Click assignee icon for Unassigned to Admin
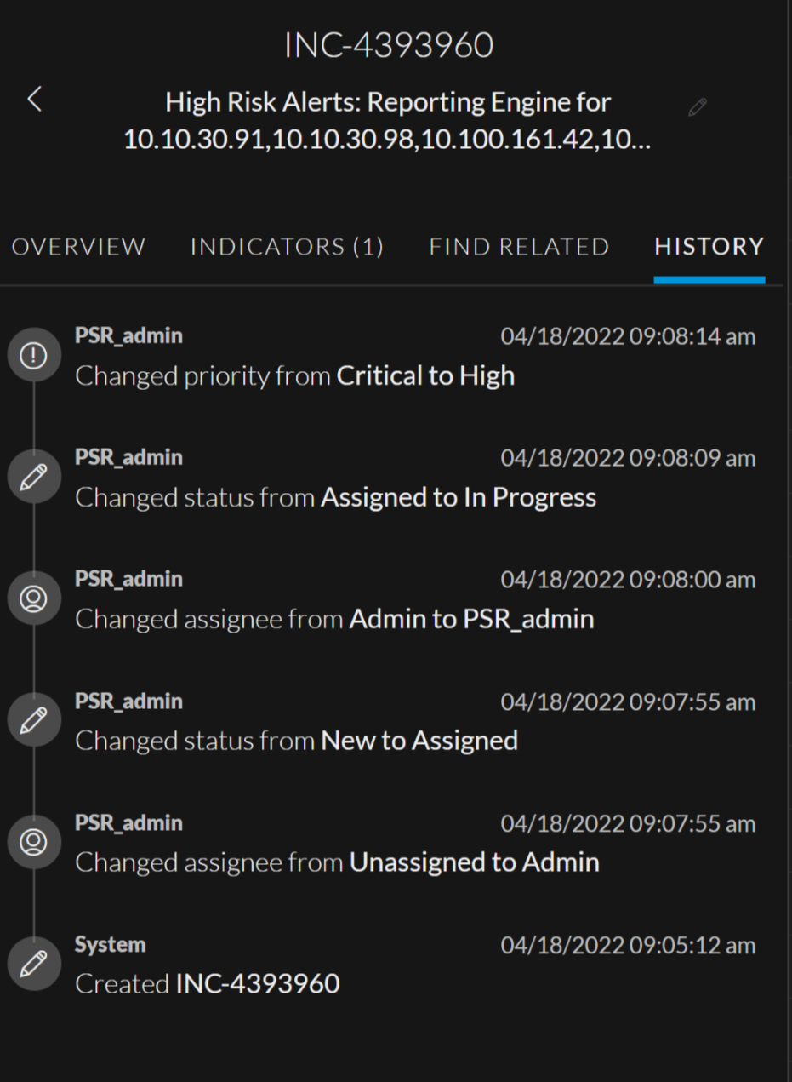Viewport: 792px width, 1082px height. (33, 843)
